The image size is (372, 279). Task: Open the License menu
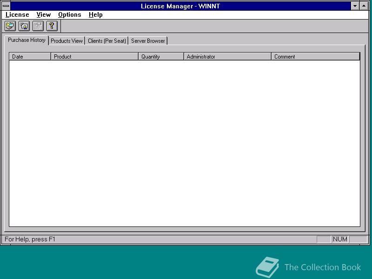coord(17,15)
